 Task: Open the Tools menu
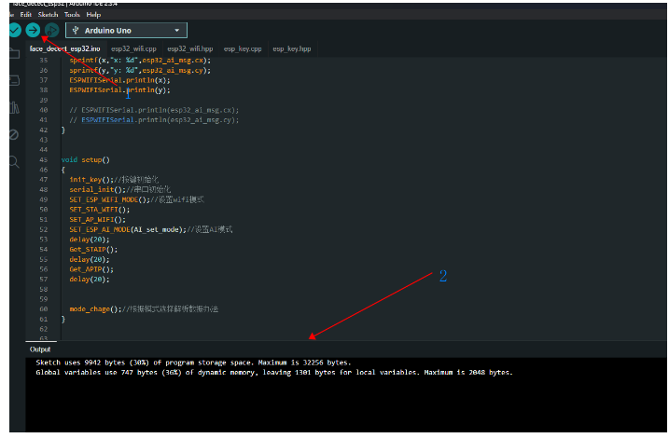(x=72, y=15)
